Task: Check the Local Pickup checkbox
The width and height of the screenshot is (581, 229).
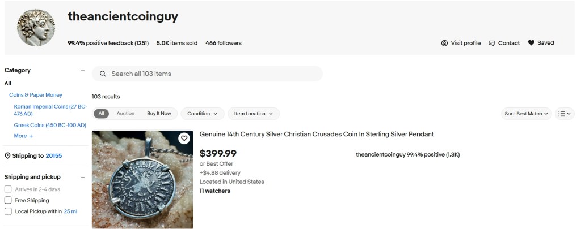Action: (8, 211)
